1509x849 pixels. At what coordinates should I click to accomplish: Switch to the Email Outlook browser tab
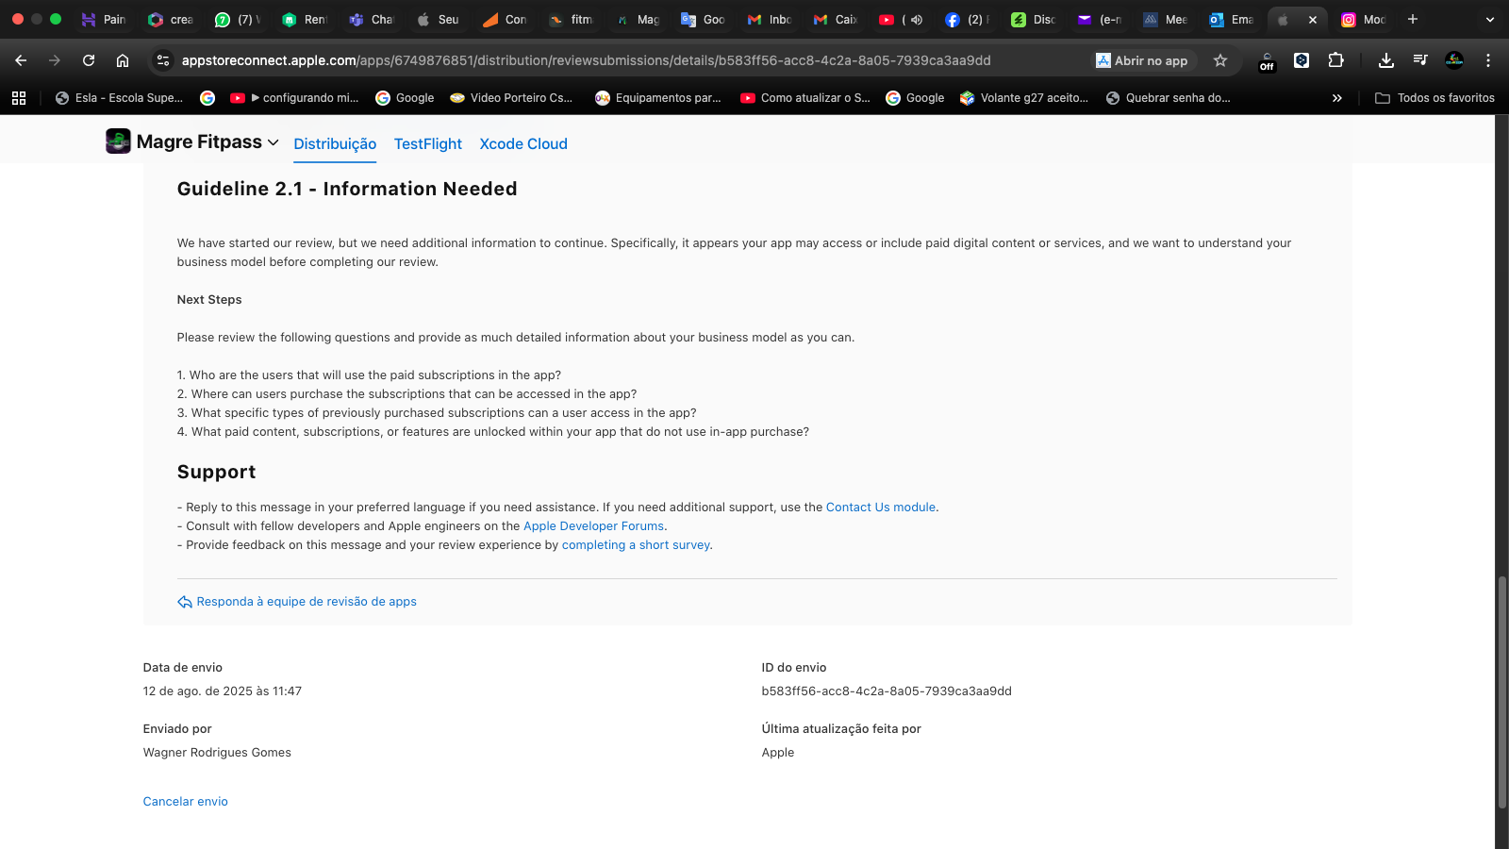(1231, 19)
